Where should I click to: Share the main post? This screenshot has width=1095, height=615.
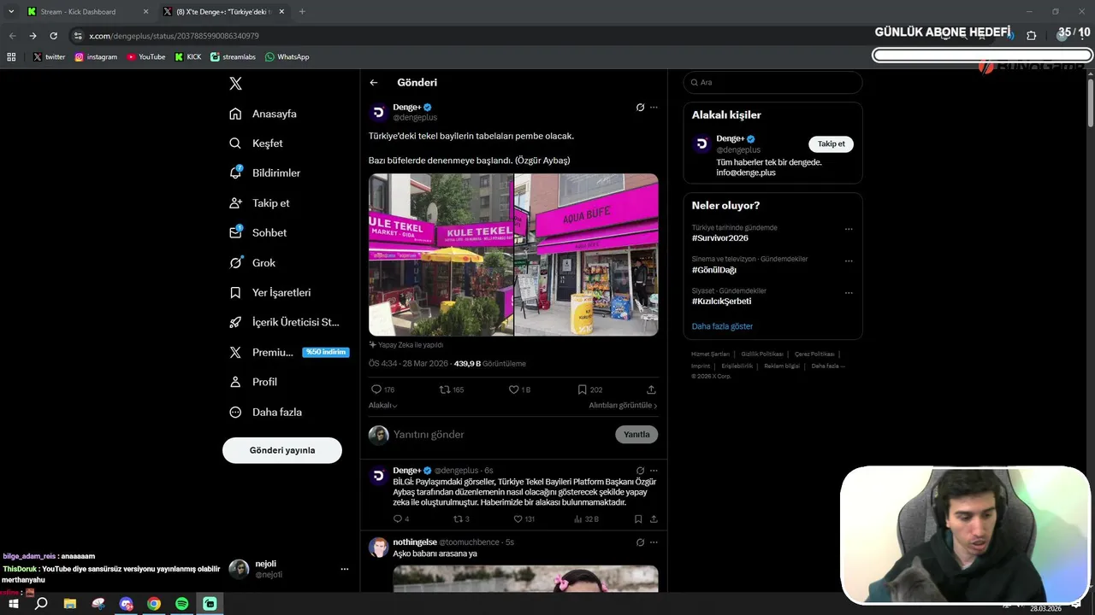coord(651,389)
